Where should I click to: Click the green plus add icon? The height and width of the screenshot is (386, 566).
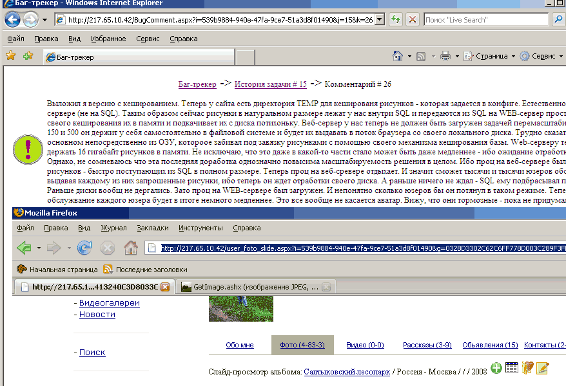496,368
